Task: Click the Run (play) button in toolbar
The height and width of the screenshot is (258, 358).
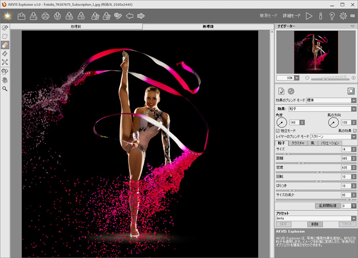Action: tap(309, 16)
